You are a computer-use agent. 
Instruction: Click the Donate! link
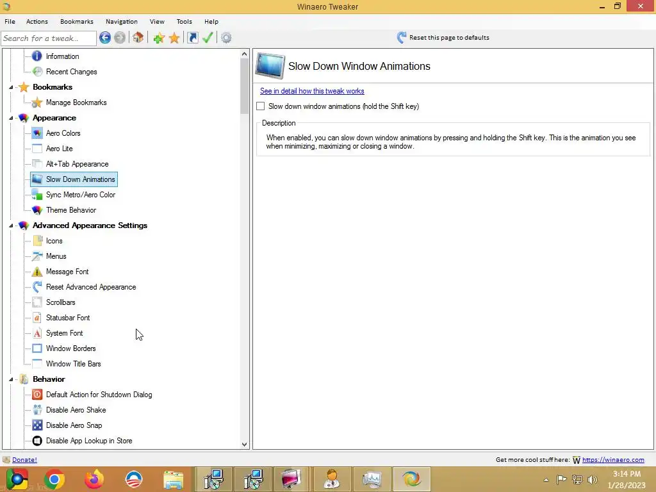pyautogui.click(x=24, y=460)
